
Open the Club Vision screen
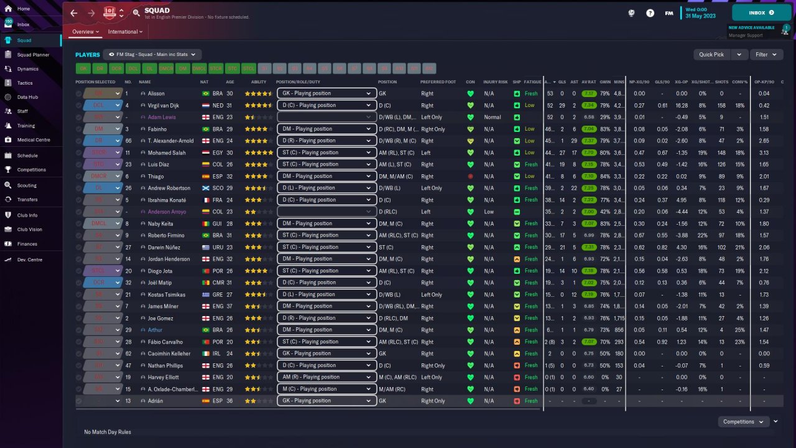pos(30,230)
